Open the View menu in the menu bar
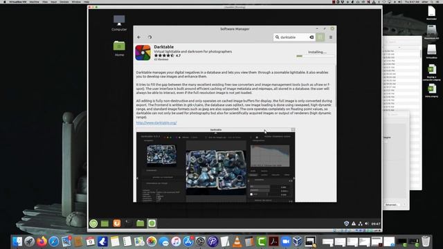 click(45, 1)
